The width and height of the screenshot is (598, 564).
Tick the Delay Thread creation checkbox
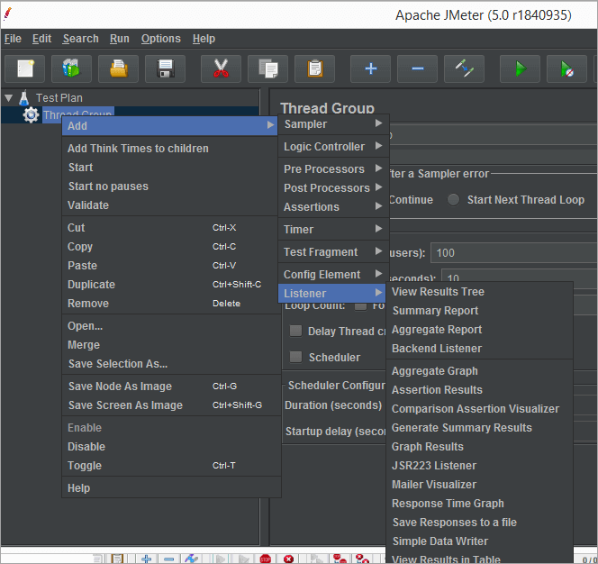coord(295,331)
